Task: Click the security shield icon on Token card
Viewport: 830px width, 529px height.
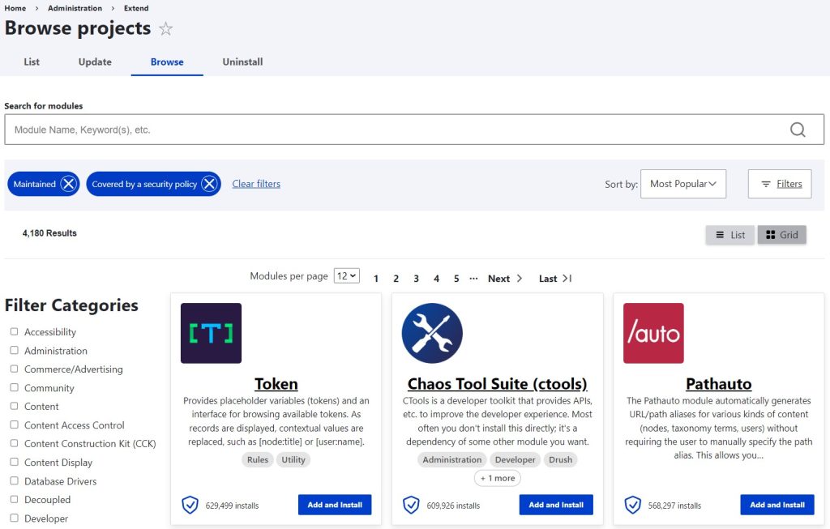Action: 190,506
